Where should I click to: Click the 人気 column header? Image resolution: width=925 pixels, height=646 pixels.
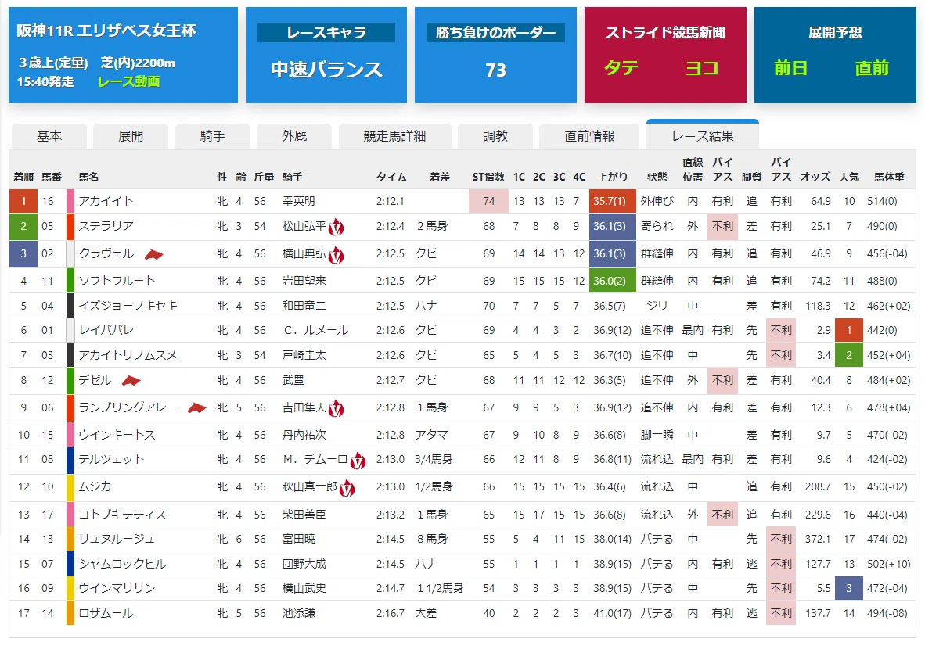[849, 177]
